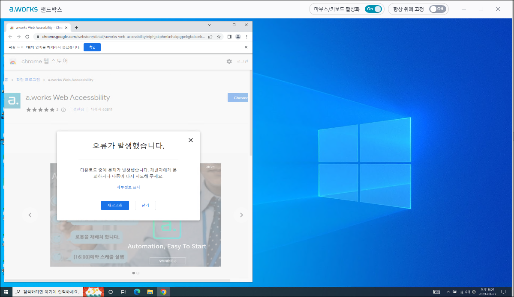Close the error dialog with X
Screen dimensions: 514x297
(x=191, y=140)
